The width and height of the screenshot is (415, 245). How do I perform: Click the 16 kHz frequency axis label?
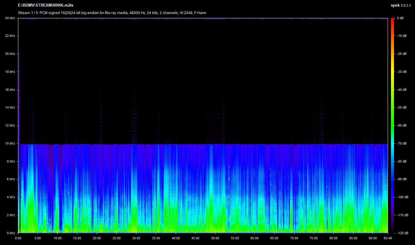point(10,90)
